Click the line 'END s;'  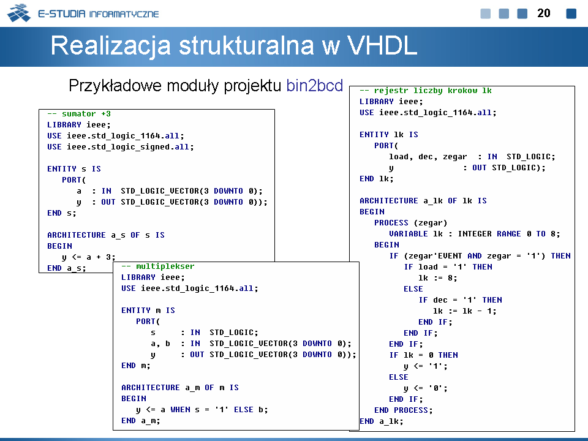[x=61, y=213]
